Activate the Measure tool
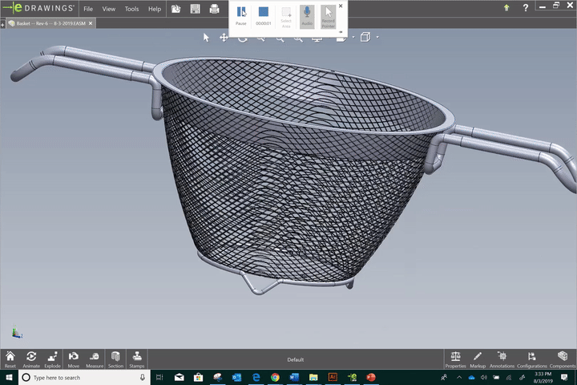This screenshot has height=385, width=577. tap(95, 358)
